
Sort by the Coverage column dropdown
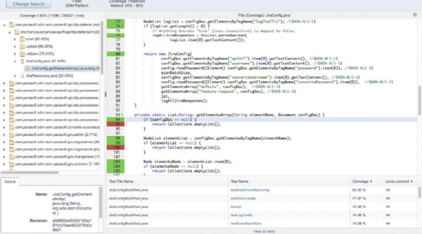click(x=371, y=181)
